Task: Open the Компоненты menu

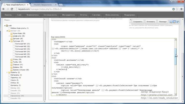Action: [x=33, y=15]
